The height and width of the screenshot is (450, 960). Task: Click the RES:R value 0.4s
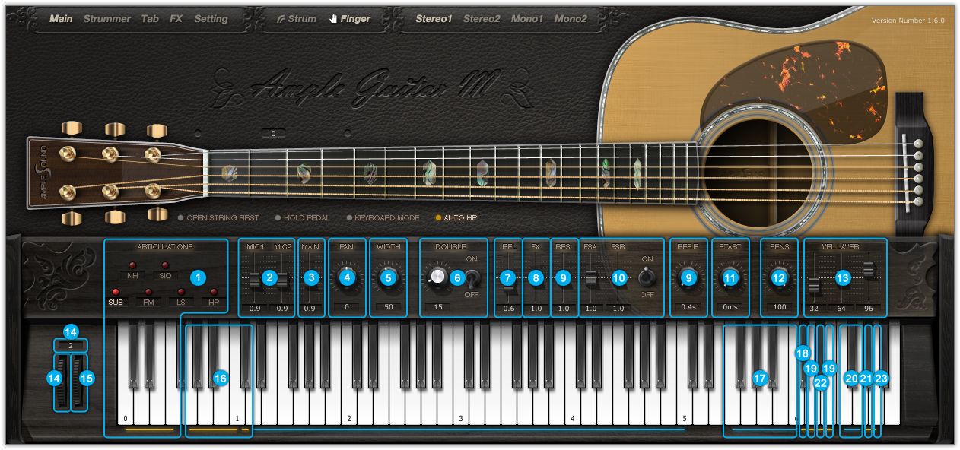point(688,307)
